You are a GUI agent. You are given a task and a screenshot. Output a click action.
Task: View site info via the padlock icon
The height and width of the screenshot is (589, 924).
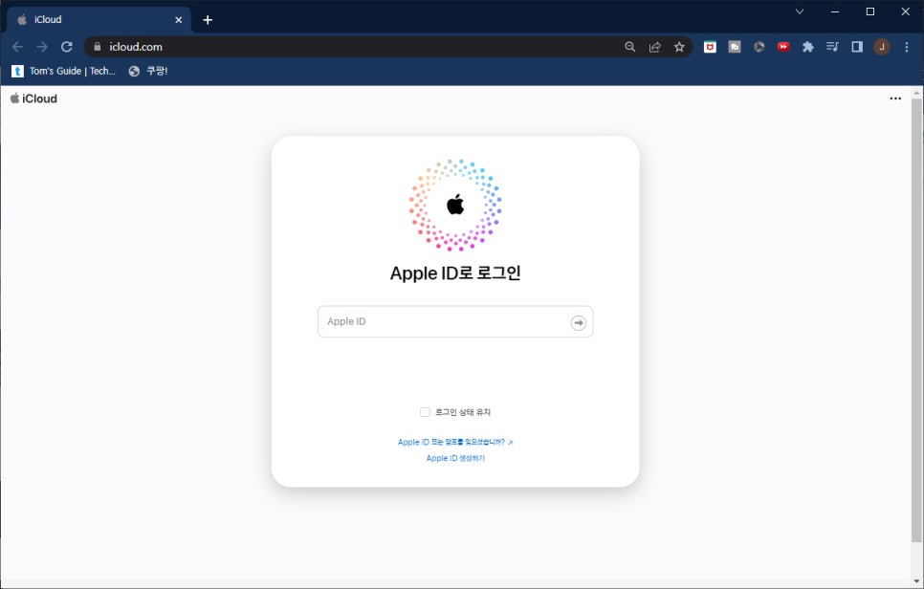(x=98, y=47)
